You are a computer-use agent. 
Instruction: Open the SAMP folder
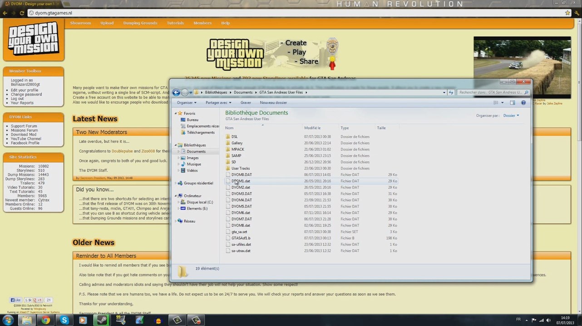click(x=236, y=155)
